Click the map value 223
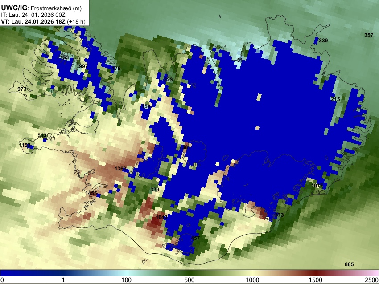This screenshot has width=379, height=284. 168,80
